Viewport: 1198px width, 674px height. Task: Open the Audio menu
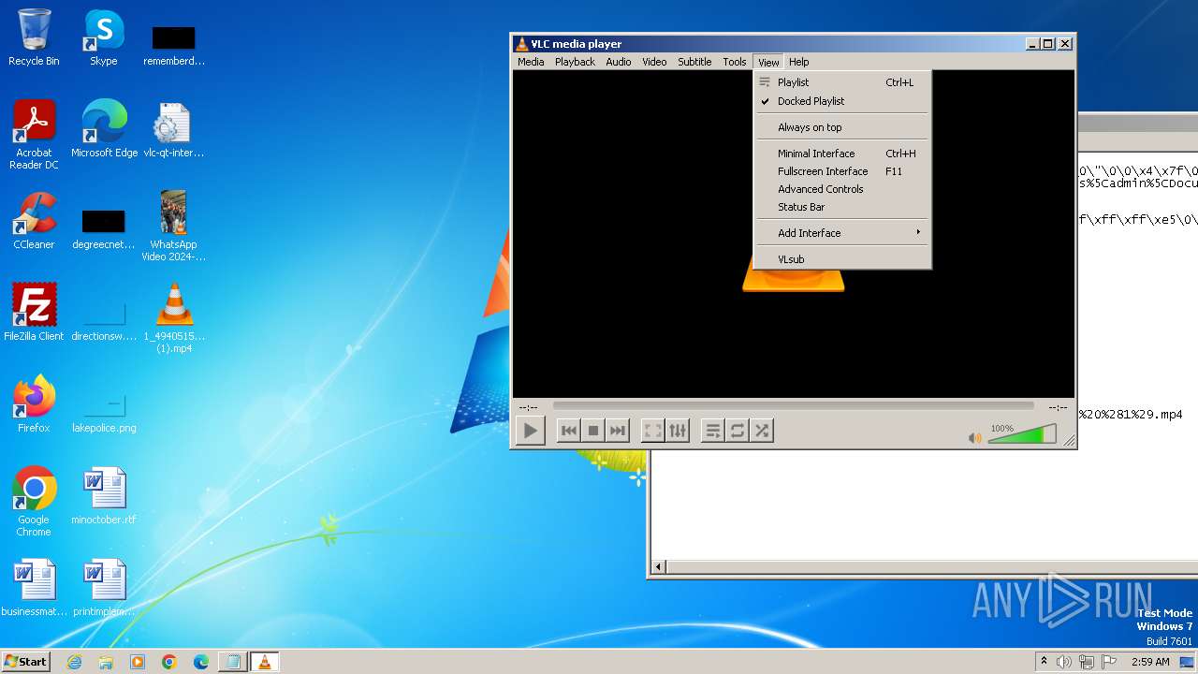[x=619, y=62]
